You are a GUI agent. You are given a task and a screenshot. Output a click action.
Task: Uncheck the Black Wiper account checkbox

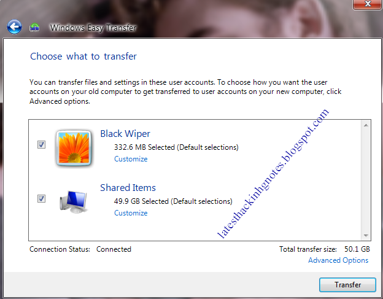41,144
